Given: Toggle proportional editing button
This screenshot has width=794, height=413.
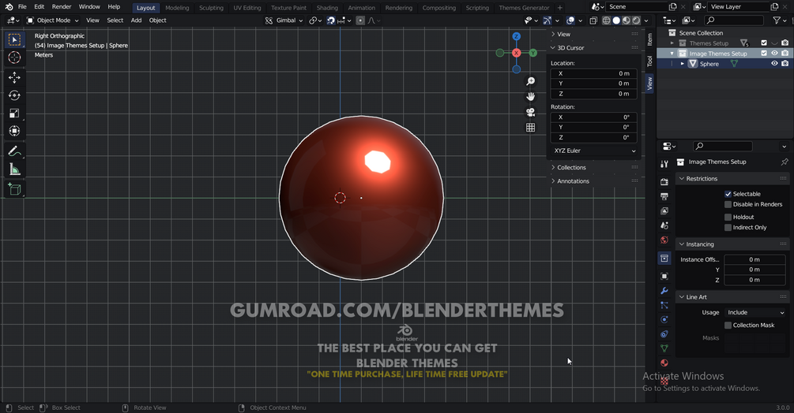Looking at the screenshot, I should coord(360,20).
